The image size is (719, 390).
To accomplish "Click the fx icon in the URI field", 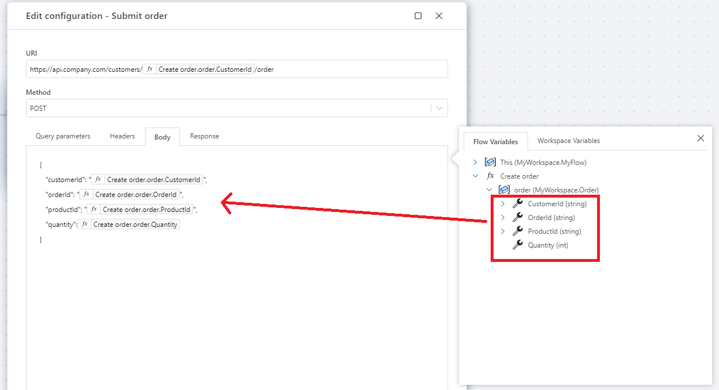I will [150, 69].
